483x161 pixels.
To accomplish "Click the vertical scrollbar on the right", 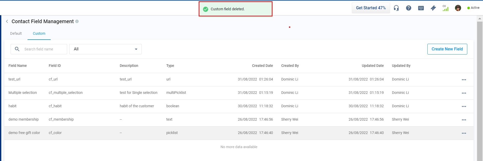I will point(480,90).
